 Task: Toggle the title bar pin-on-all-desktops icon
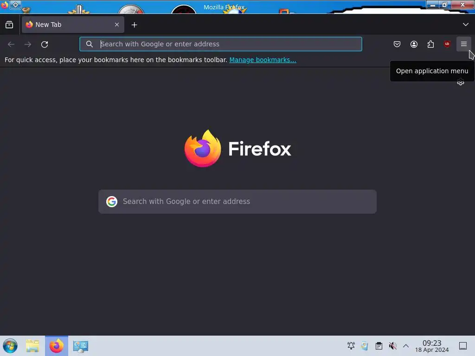15,5
